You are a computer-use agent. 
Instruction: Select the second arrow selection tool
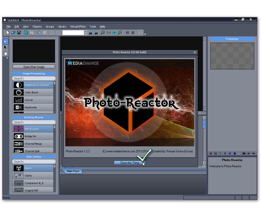[x=5, y=48]
